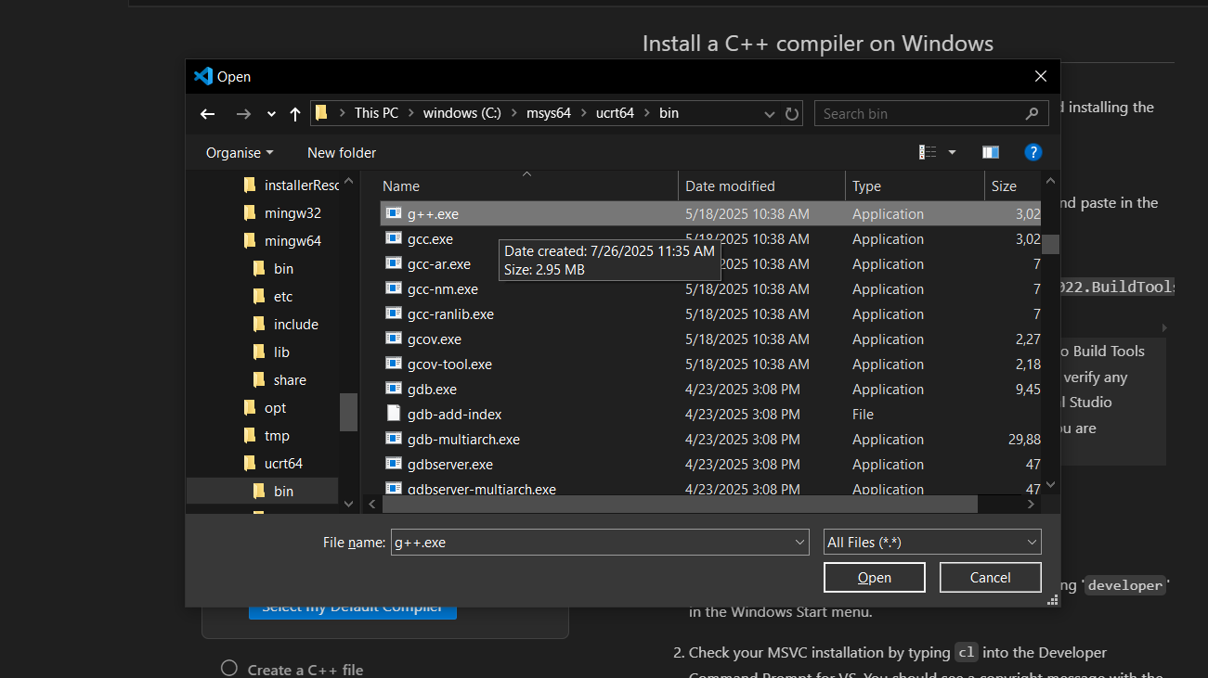This screenshot has width=1208, height=678.
Task: Click the Back arrow in Open dialog
Action: (208, 114)
